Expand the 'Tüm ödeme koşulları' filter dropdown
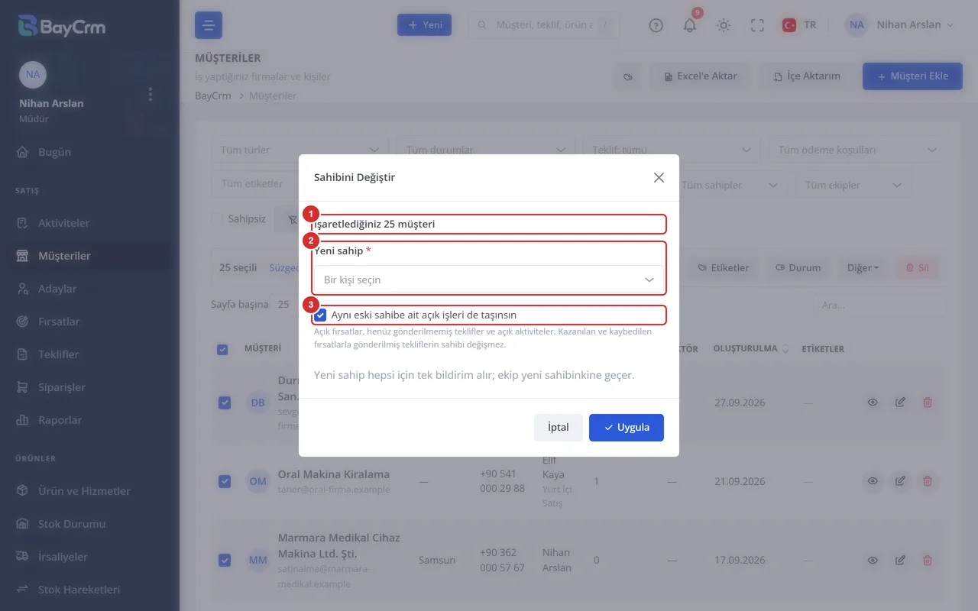This screenshot has width=978, height=611. (857, 150)
